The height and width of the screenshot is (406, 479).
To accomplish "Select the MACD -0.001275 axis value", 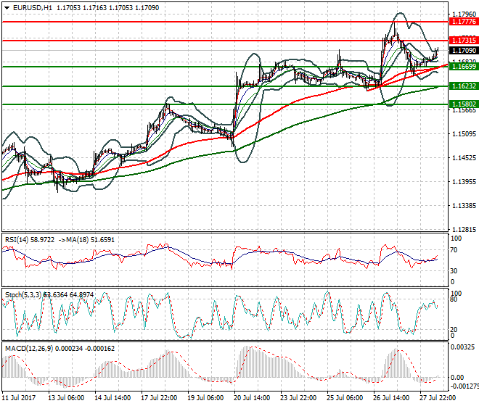I will click(x=464, y=386).
